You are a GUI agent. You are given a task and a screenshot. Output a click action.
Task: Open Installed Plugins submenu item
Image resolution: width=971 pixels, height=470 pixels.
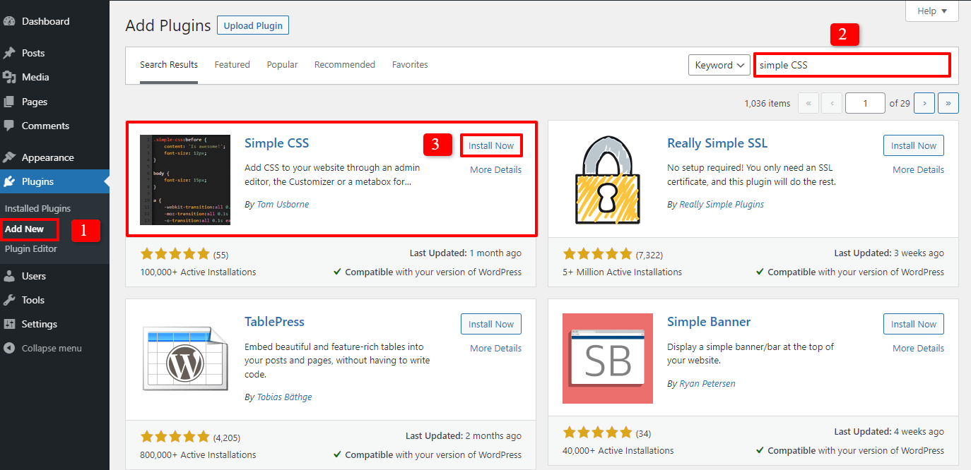click(37, 209)
